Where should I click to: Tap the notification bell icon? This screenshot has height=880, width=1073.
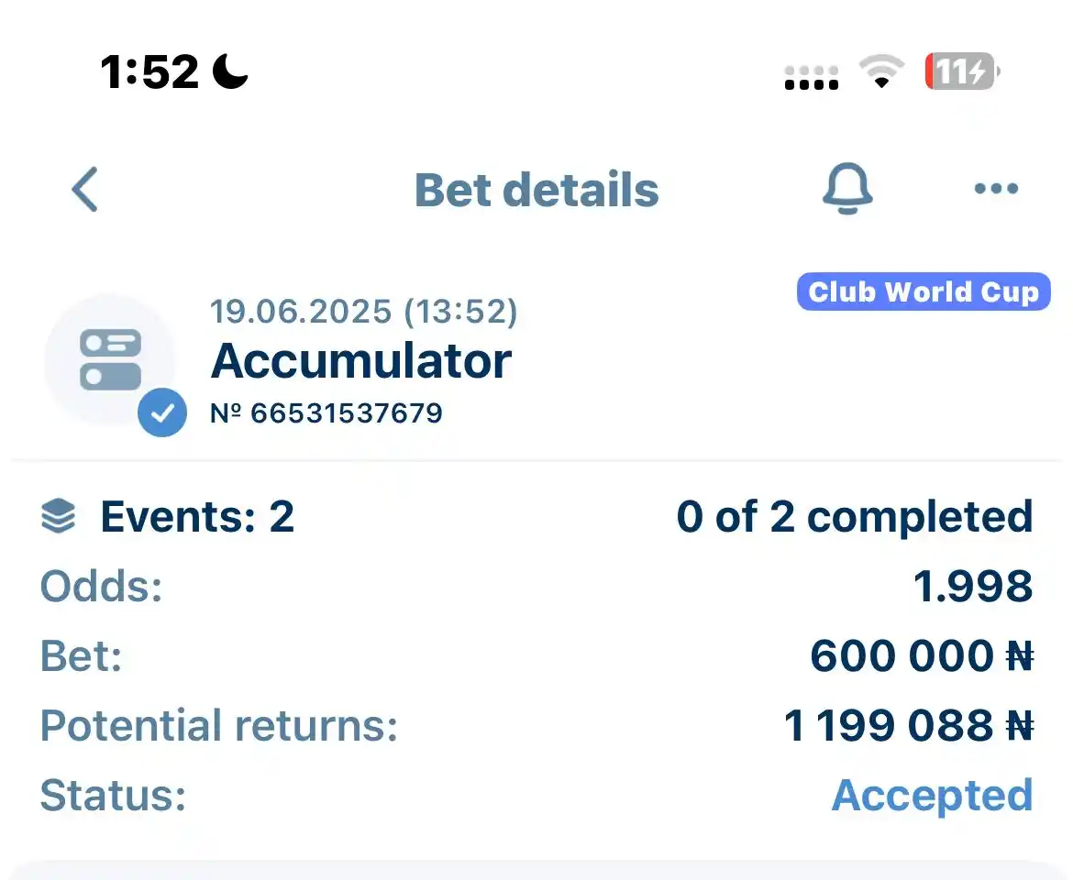pos(847,188)
